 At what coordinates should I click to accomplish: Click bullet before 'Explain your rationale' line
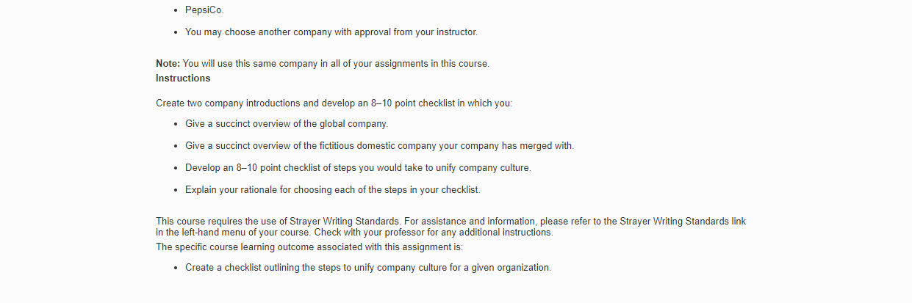tap(176, 190)
